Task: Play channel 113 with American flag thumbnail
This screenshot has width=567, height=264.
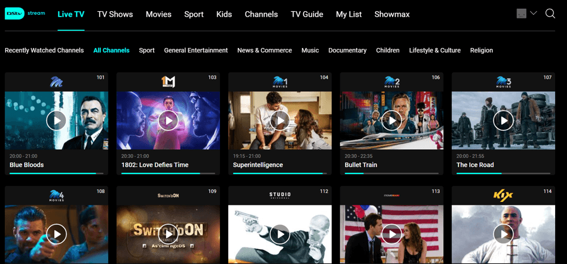Action: [391, 234]
